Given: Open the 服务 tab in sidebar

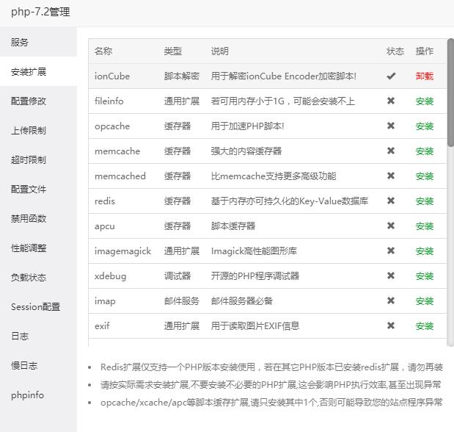Looking at the screenshot, I should pyautogui.click(x=38, y=42).
